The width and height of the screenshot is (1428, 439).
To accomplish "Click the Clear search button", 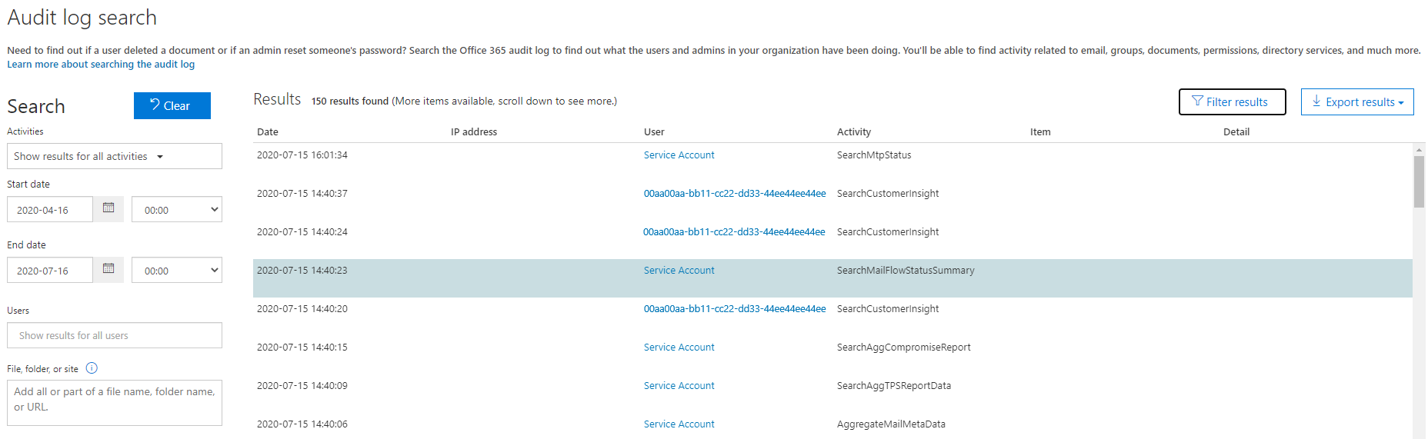I will (x=172, y=106).
